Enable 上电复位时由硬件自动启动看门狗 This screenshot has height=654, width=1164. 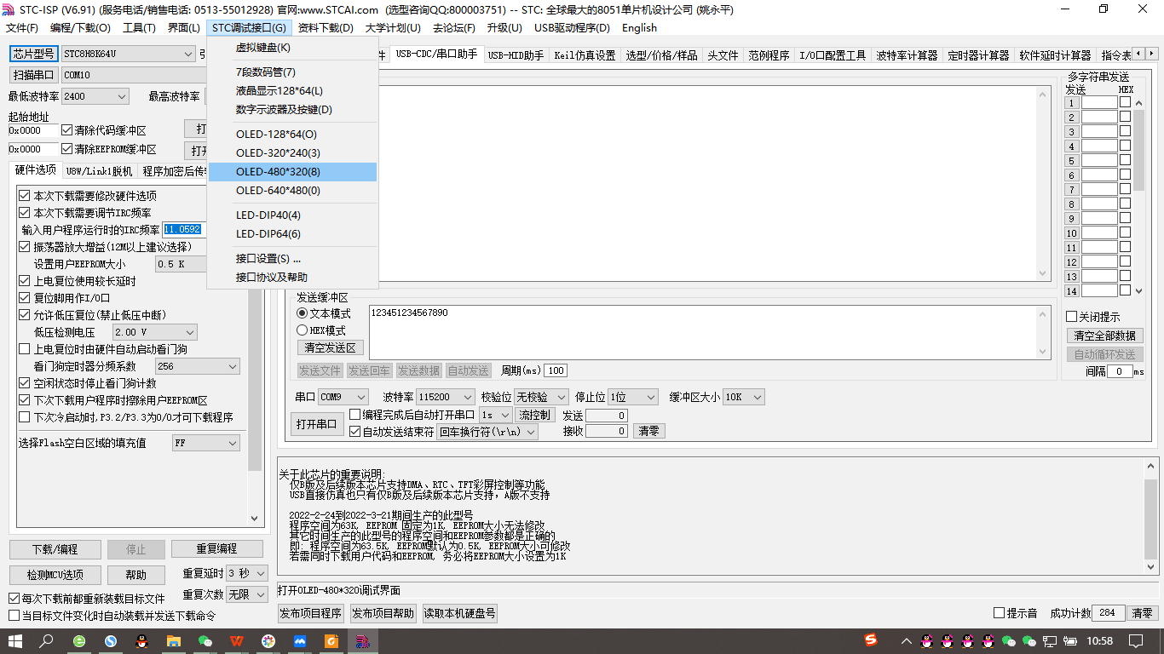pyautogui.click(x=25, y=349)
